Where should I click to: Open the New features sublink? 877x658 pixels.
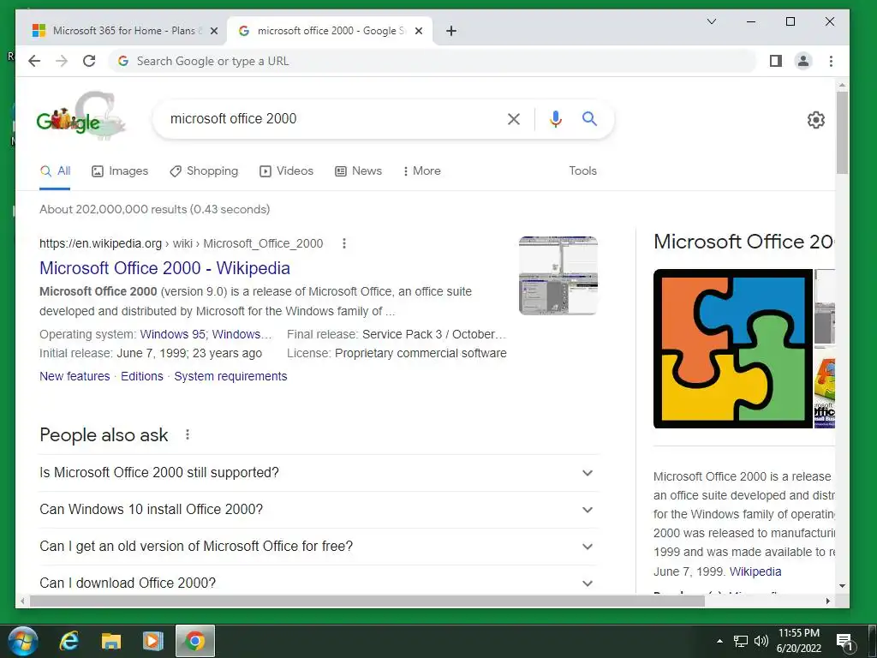(x=75, y=376)
